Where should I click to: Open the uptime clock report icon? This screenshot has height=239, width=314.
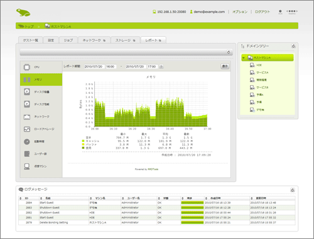(27, 141)
